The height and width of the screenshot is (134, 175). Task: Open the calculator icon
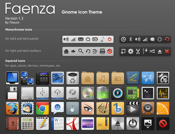click(x=27, y=124)
